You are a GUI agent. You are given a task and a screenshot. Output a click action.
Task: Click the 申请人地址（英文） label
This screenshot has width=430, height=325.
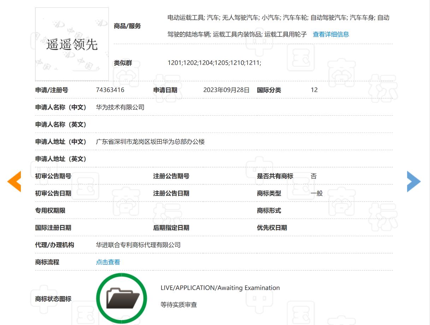61,159
